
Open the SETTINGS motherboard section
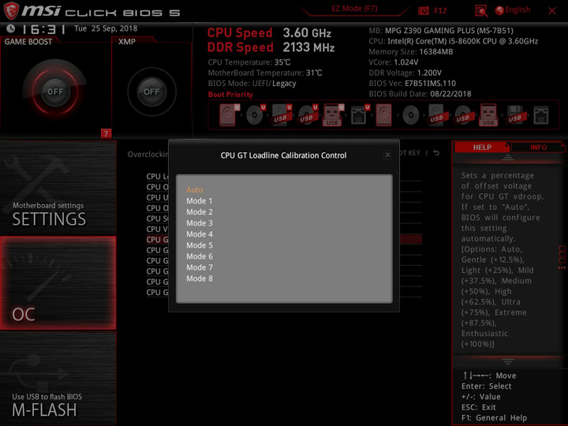point(58,188)
